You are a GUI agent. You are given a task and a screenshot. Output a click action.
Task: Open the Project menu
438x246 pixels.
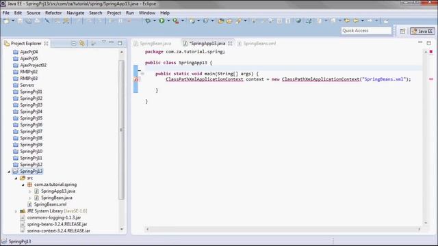(x=114, y=13)
